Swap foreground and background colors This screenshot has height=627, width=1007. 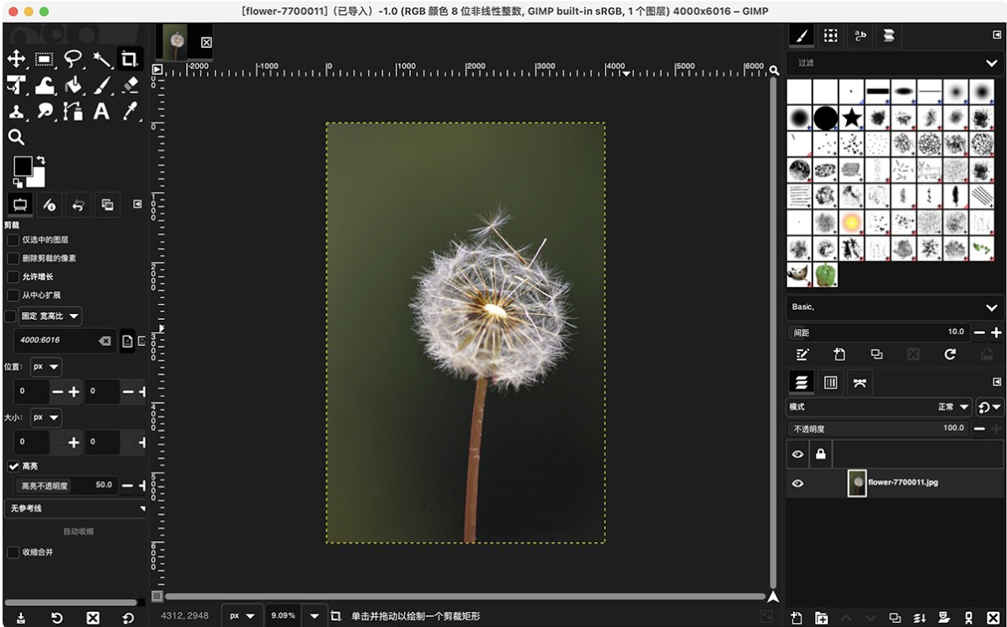tap(40, 160)
